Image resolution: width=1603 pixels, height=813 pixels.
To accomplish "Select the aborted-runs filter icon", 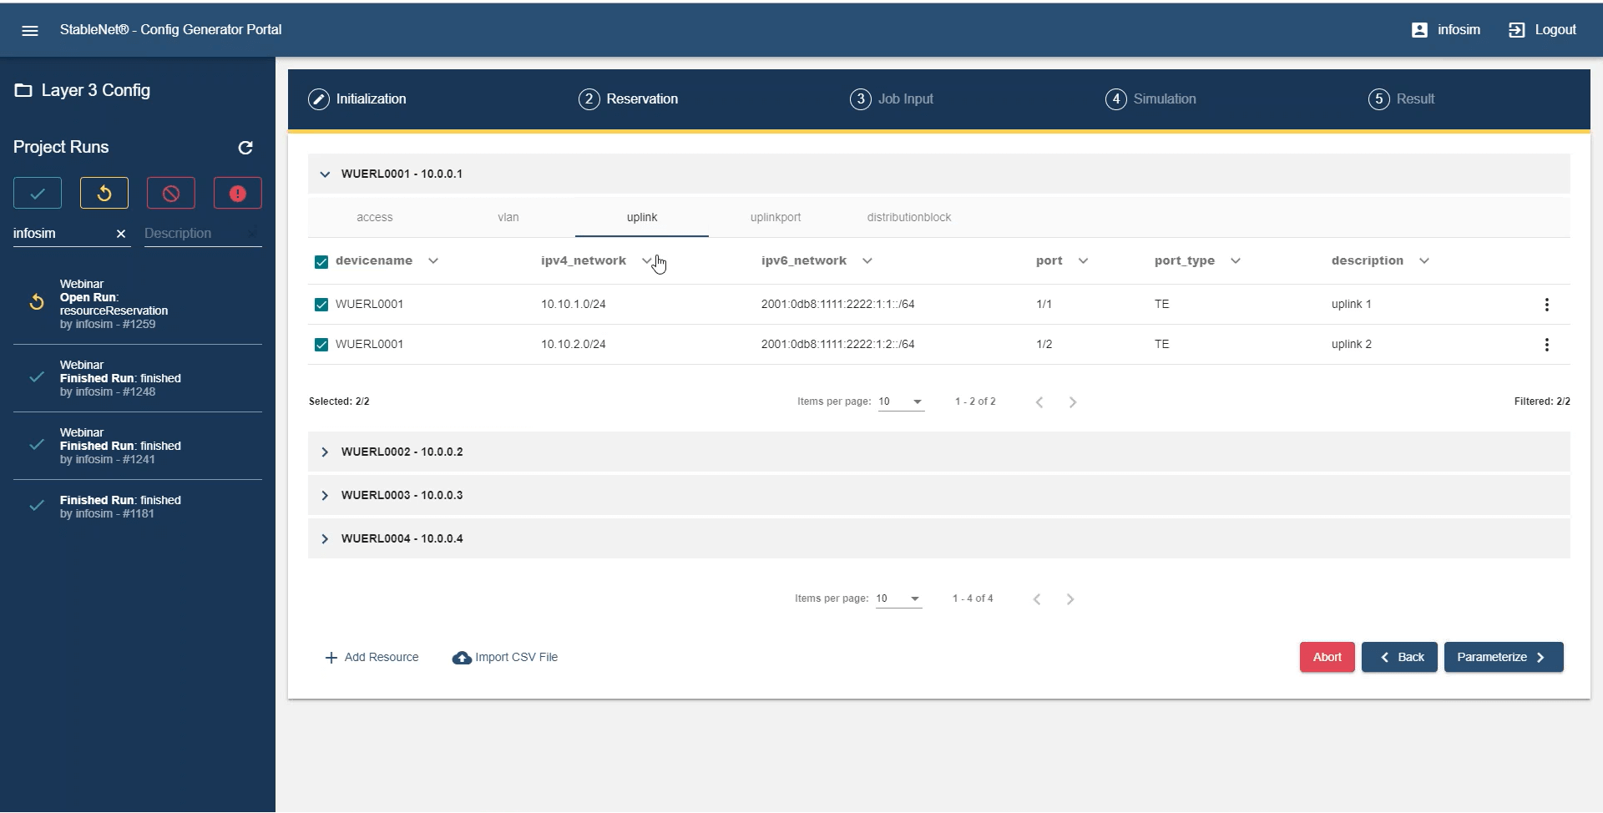I will pos(170,193).
